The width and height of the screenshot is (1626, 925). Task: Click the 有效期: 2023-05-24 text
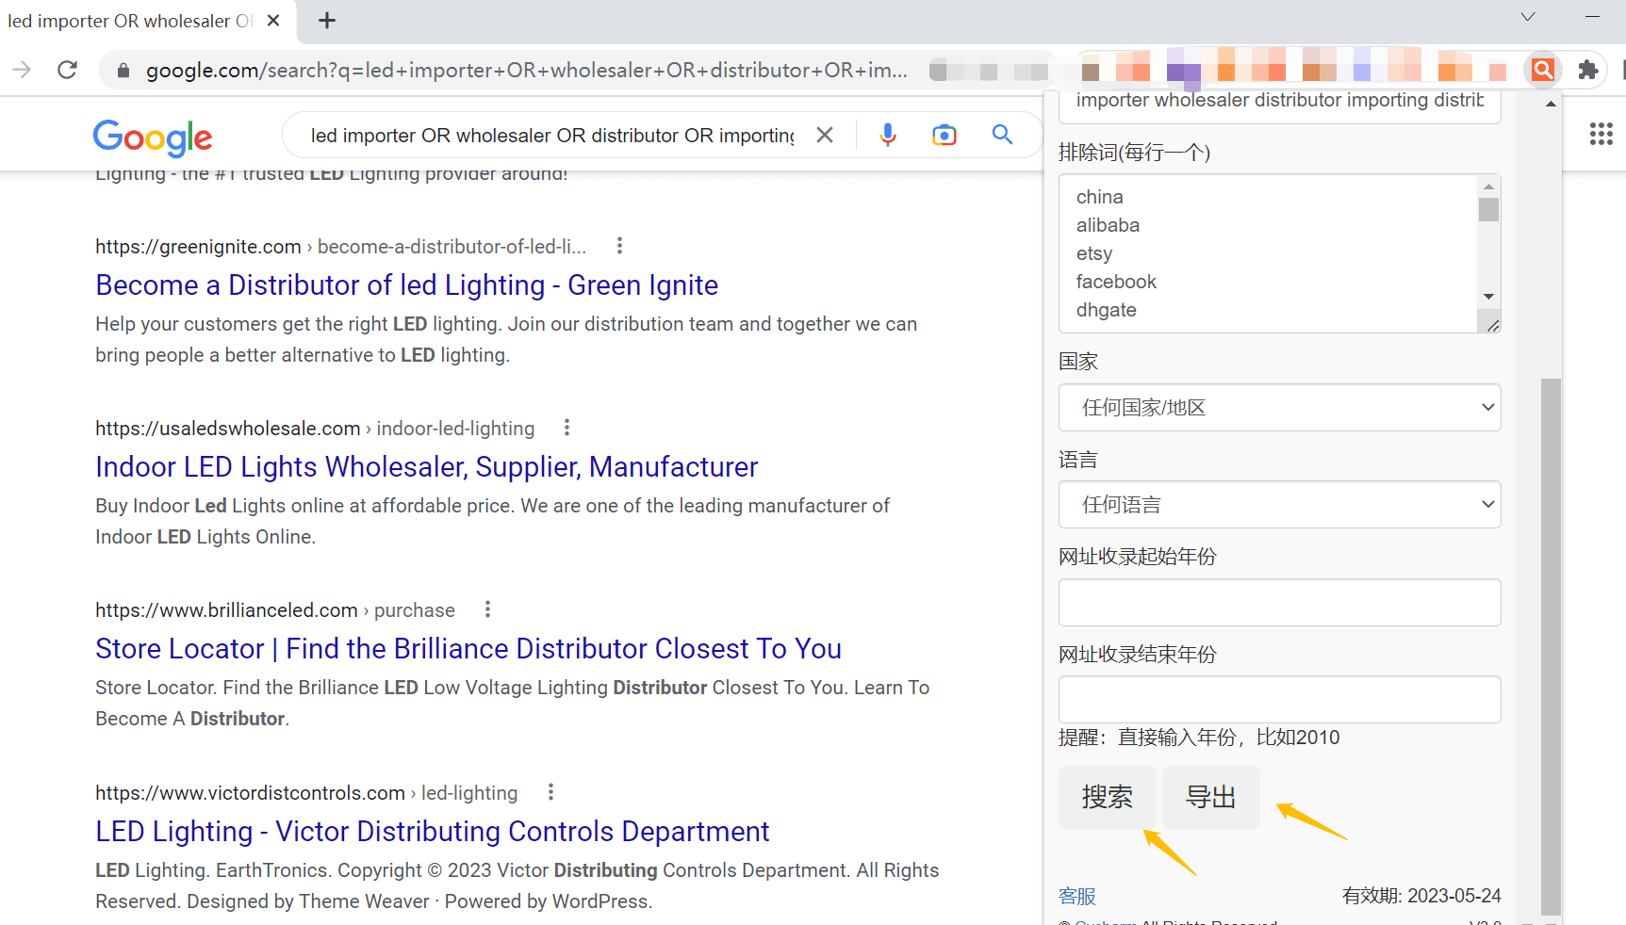[1421, 896]
